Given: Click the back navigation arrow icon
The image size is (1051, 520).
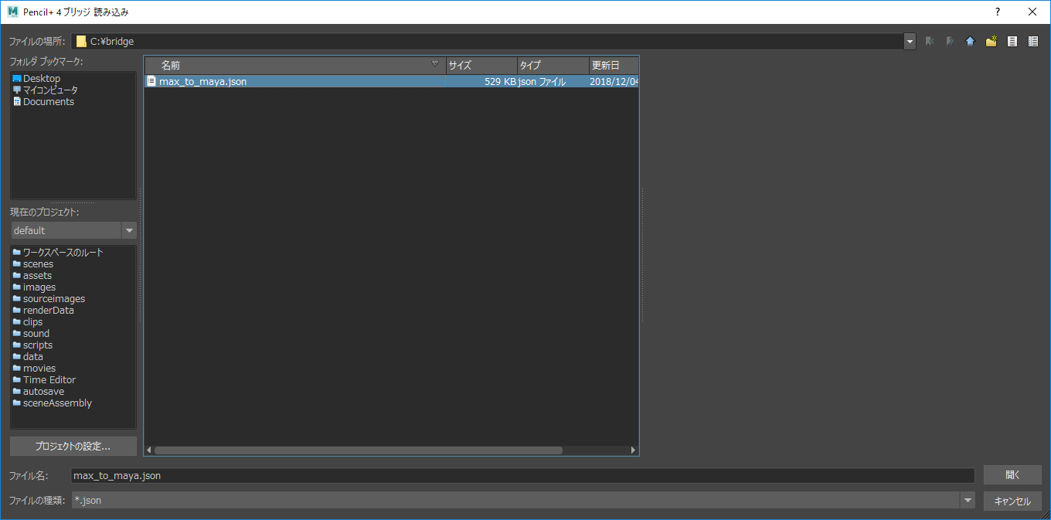Looking at the screenshot, I should click(x=930, y=42).
